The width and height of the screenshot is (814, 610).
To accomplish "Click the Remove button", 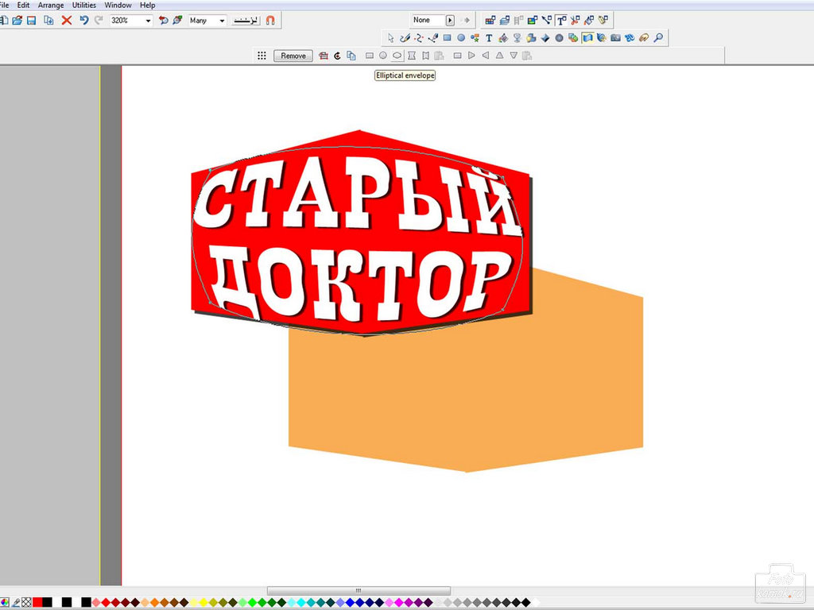I will pos(293,56).
